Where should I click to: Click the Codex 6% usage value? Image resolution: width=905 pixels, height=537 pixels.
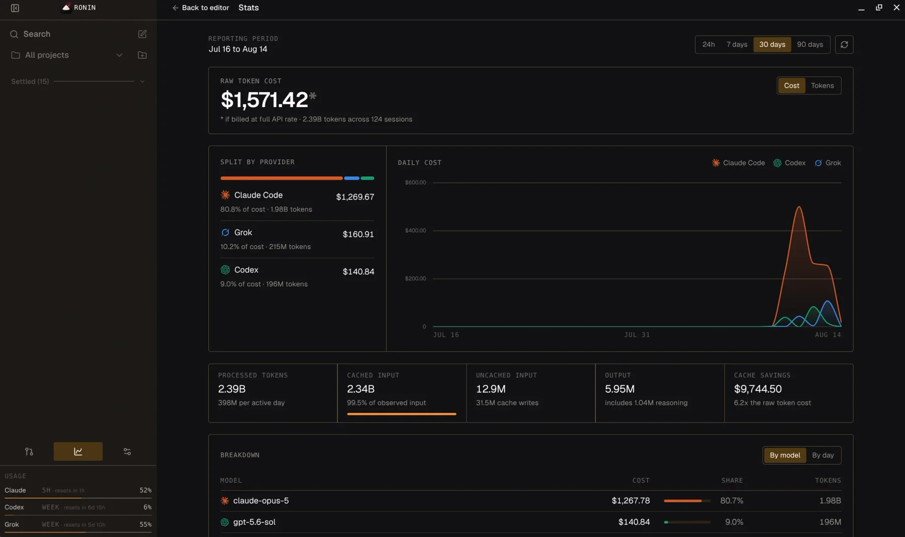click(147, 507)
